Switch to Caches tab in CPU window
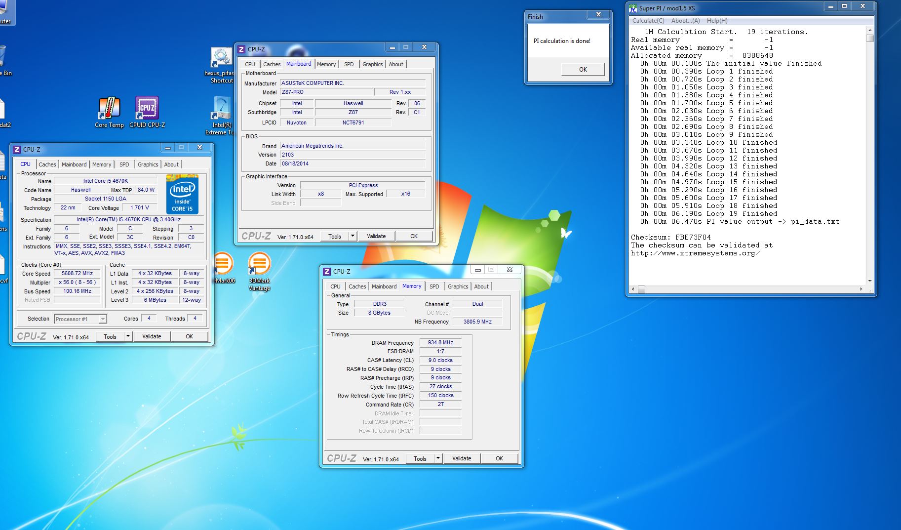Viewport: 901px width, 530px height. (47, 164)
